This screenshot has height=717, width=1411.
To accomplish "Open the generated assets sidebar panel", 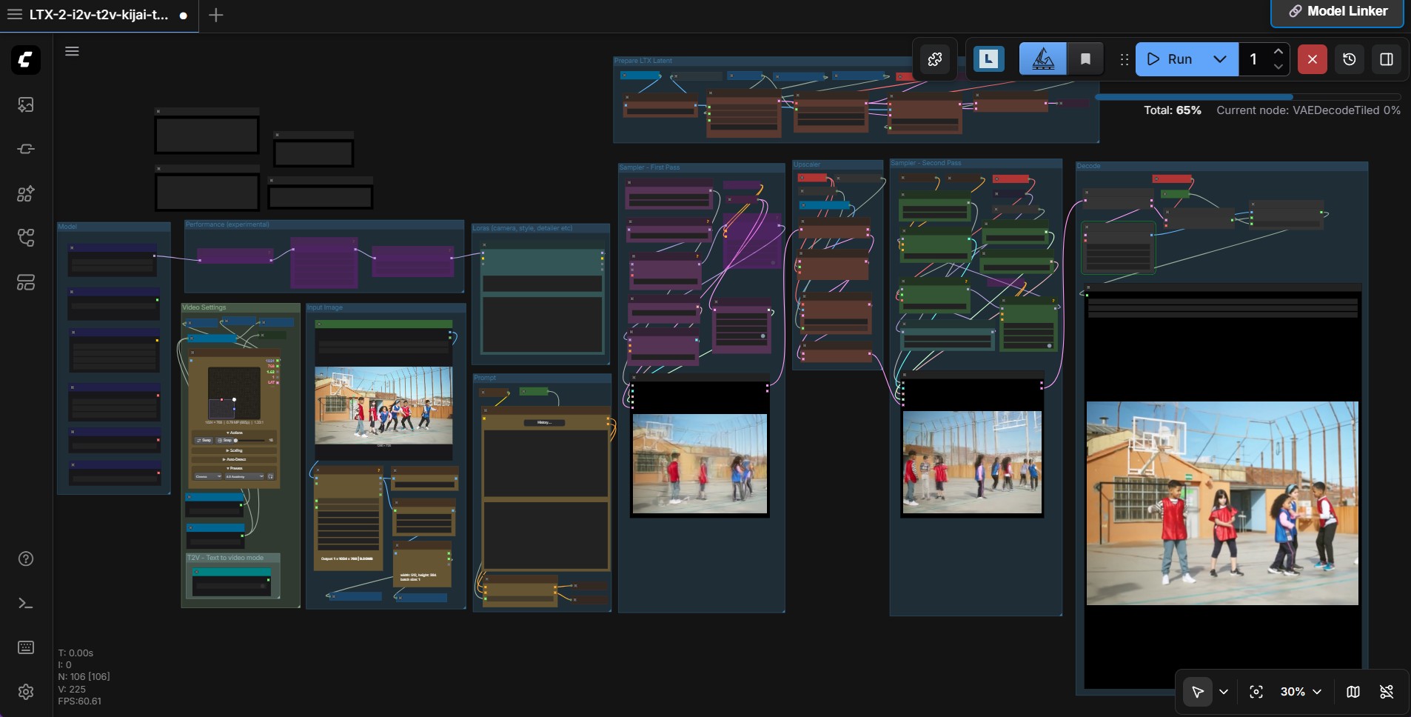I will tap(26, 104).
